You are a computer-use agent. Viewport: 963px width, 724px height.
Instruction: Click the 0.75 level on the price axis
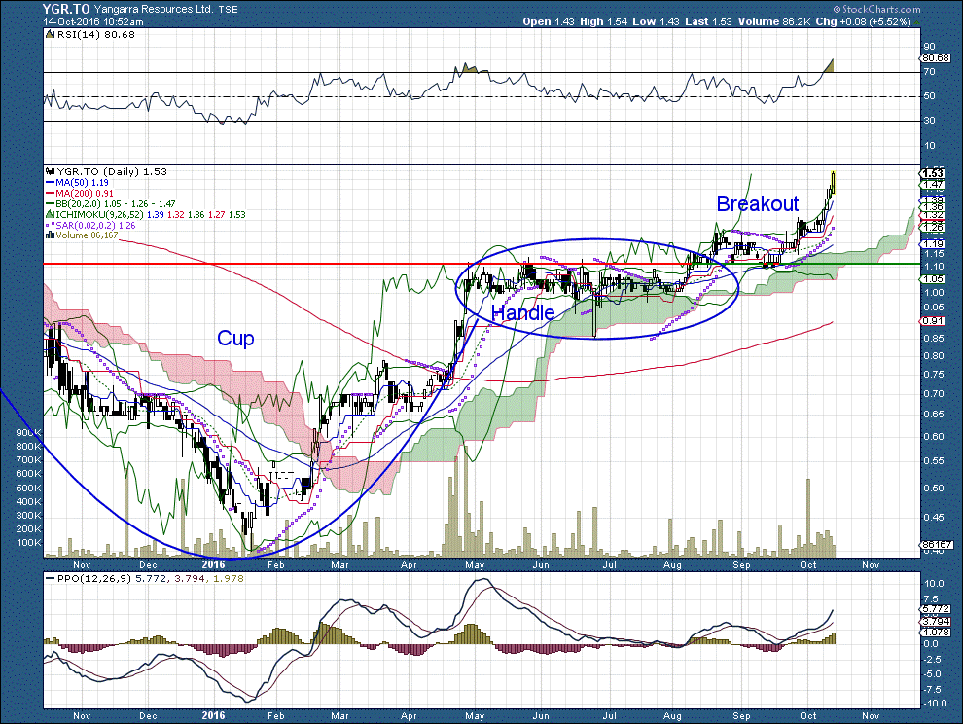click(x=934, y=375)
